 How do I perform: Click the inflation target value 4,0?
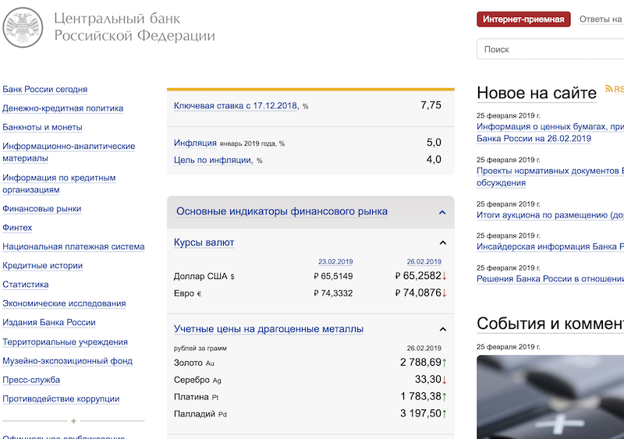coord(434,160)
